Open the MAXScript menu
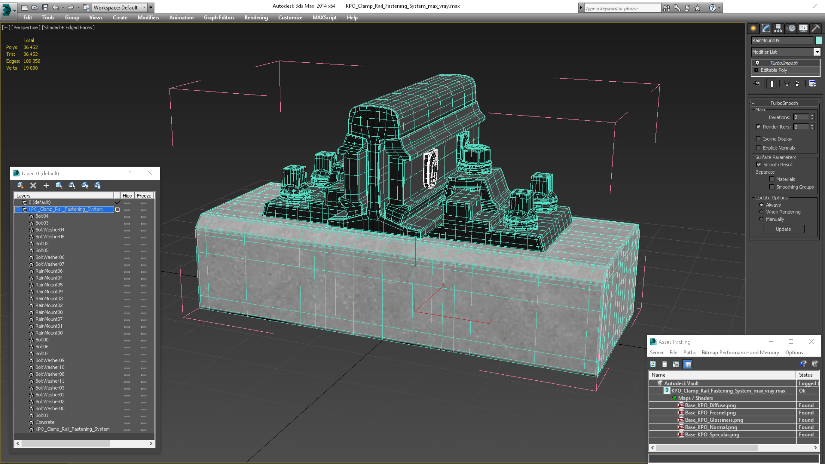Viewport: 825px width, 464px height. click(325, 17)
